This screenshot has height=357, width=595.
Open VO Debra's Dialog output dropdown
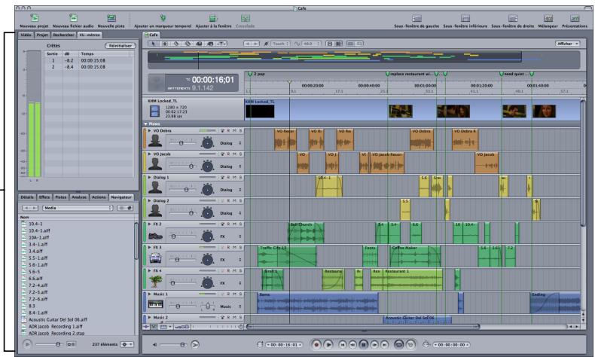(x=230, y=143)
